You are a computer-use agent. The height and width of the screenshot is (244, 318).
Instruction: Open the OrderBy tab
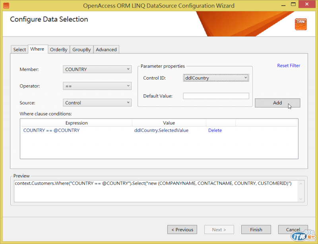coord(58,49)
